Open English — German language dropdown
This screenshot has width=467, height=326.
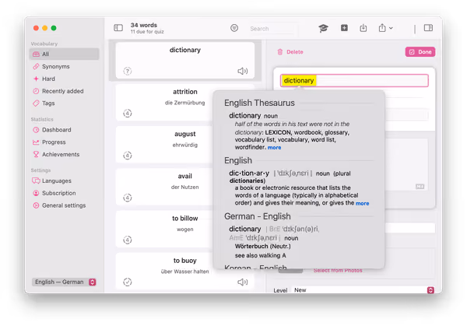[x=64, y=282]
